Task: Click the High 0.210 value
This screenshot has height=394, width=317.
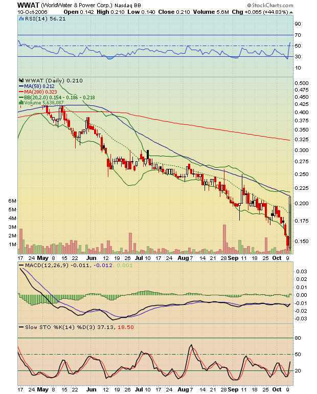Action: [x=110, y=12]
